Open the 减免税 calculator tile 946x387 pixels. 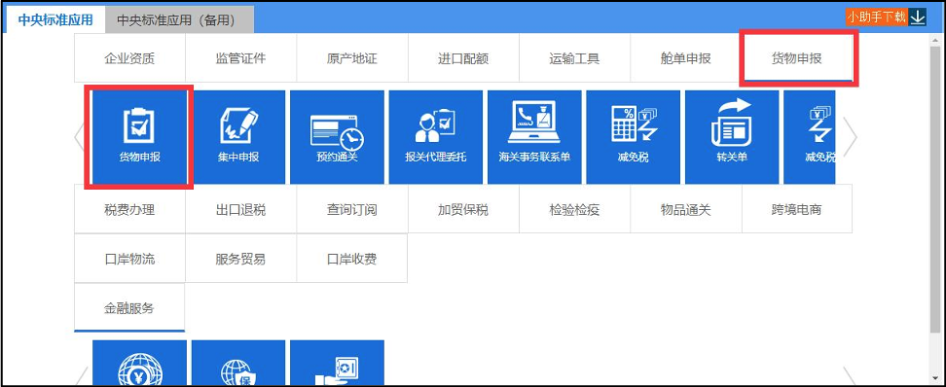click(x=633, y=137)
